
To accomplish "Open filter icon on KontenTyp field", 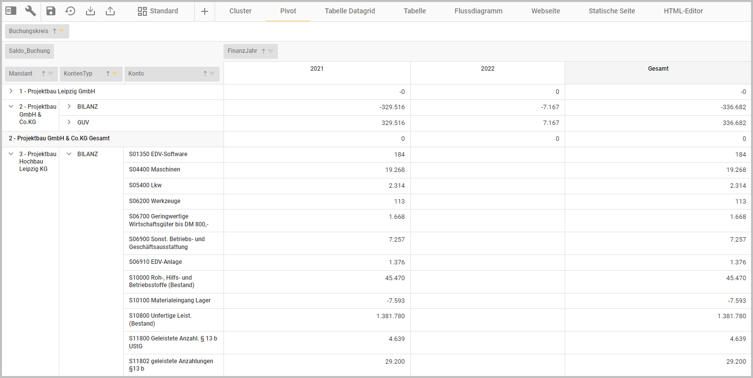I will pos(115,74).
